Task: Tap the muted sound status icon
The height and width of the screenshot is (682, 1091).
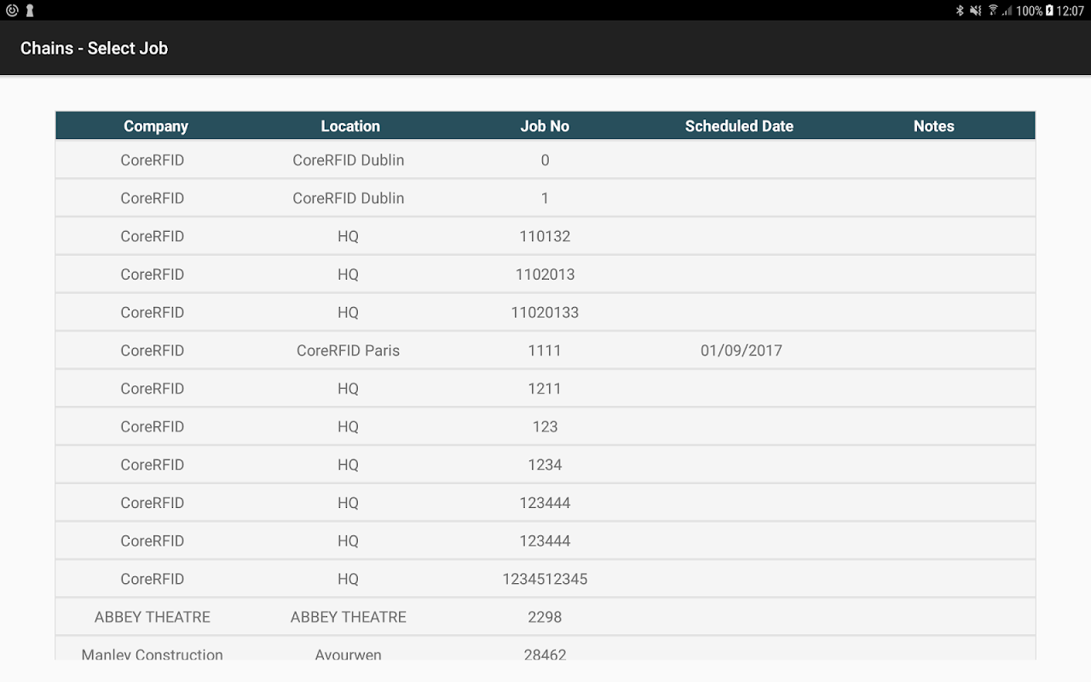Action: (x=976, y=10)
